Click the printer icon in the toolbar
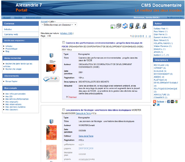Image resolution: width=185 pixels, height=162 pixels. coord(119,26)
